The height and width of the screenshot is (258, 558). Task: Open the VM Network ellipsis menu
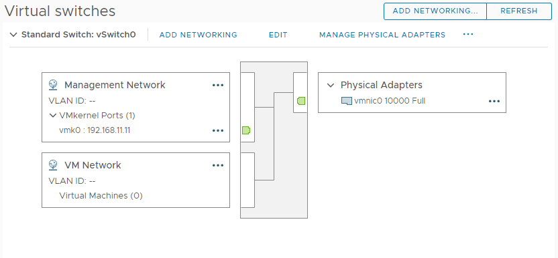tap(218, 165)
